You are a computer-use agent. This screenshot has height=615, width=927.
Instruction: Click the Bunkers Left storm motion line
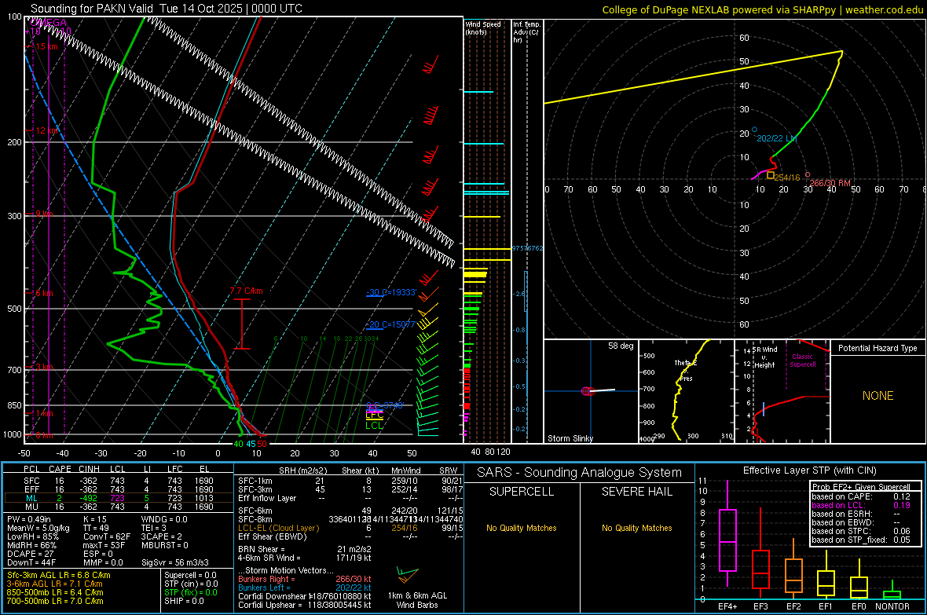click(305, 588)
